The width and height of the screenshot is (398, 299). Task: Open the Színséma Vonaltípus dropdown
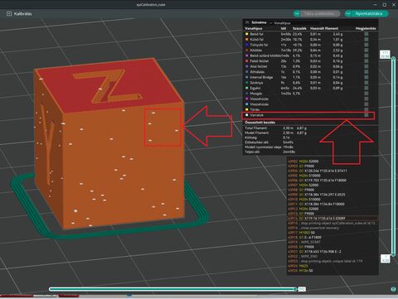(x=294, y=23)
